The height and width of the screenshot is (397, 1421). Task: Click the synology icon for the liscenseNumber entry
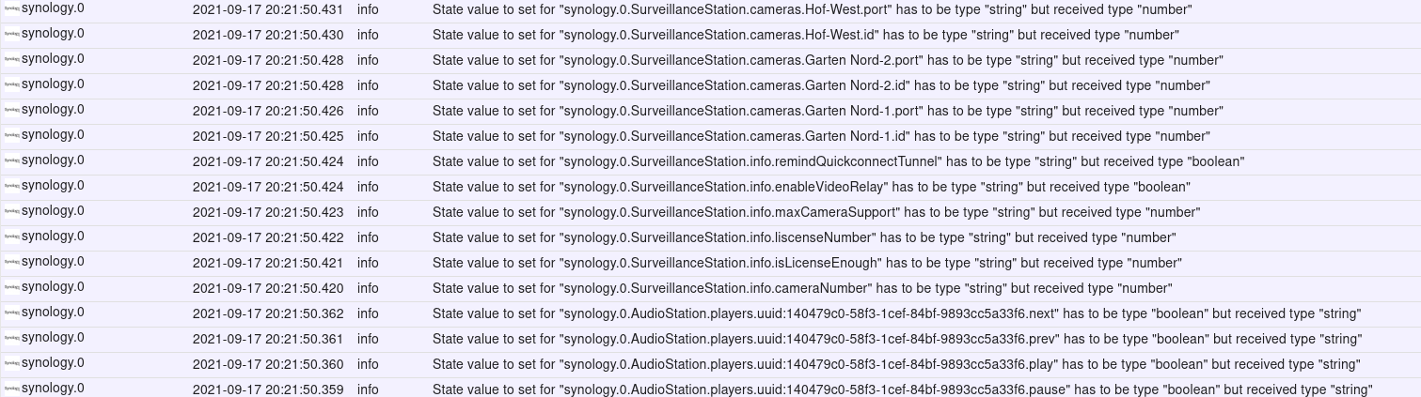(x=11, y=237)
